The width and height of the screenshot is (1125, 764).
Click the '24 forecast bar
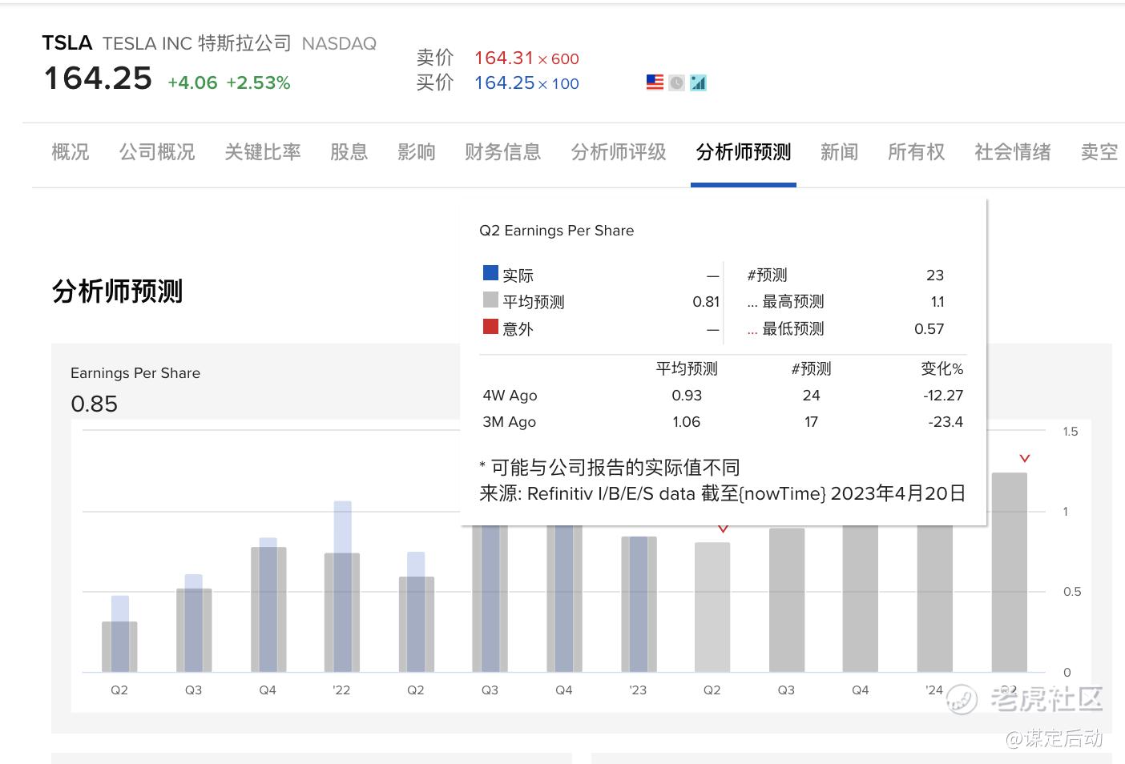935,599
